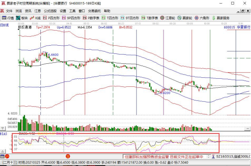The width and height of the screenshot is (251, 166).
Task: Click the down-triangle button beside the volume panel
Action: (3, 128)
